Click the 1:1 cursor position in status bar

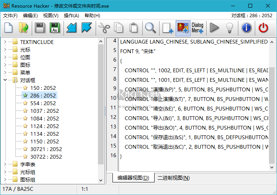(85, 189)
